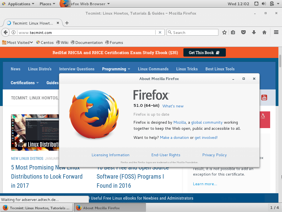Click Learn more... link
The image size is (282, 212).
pyautogui.click(x=205, y=184)
